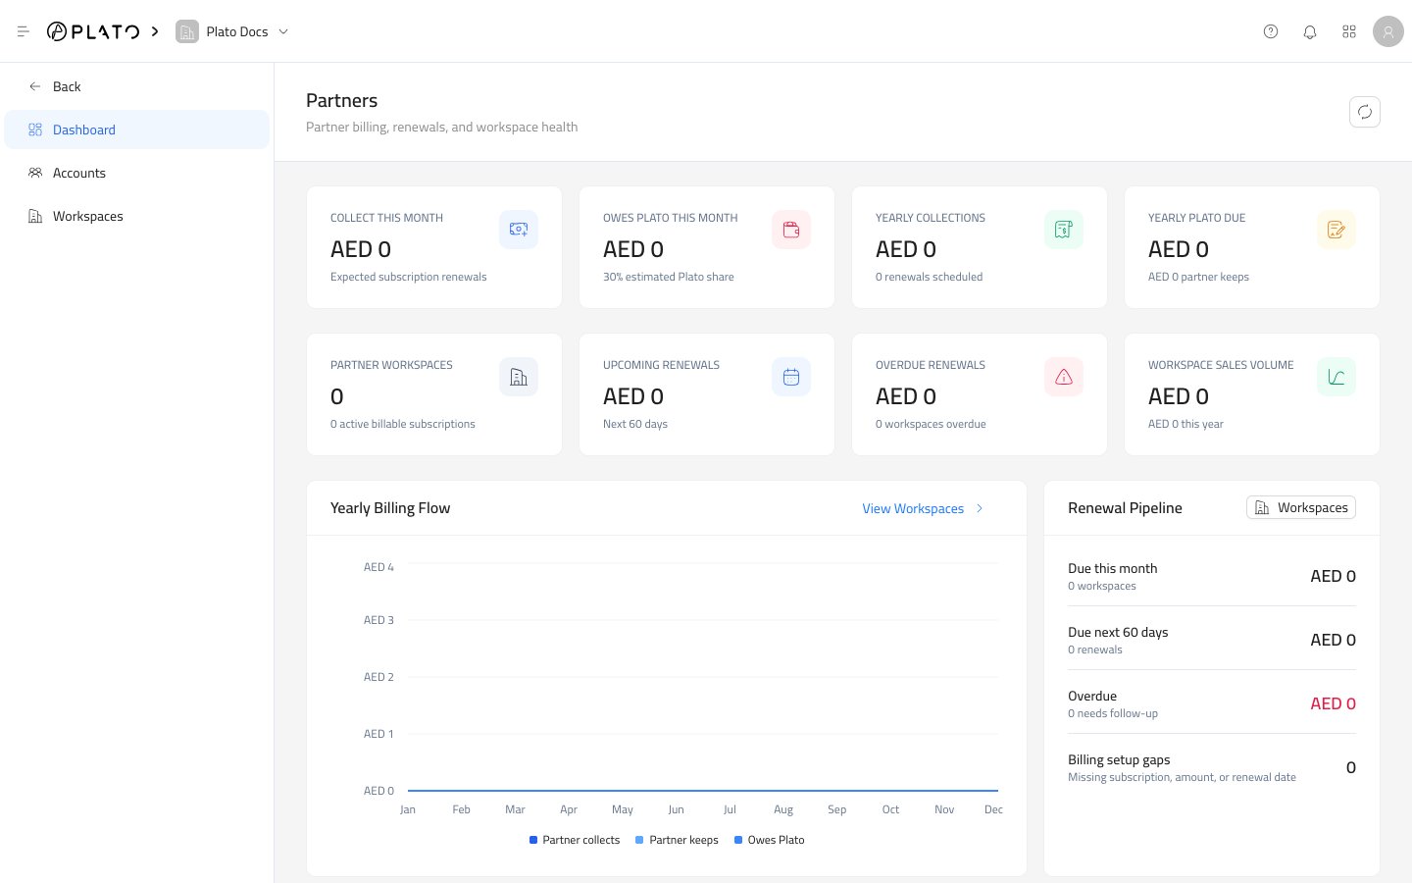Click the Workspace Sales Volume chart icon
Viewport: 1412px width, 883px height.
click(1336, 377)
